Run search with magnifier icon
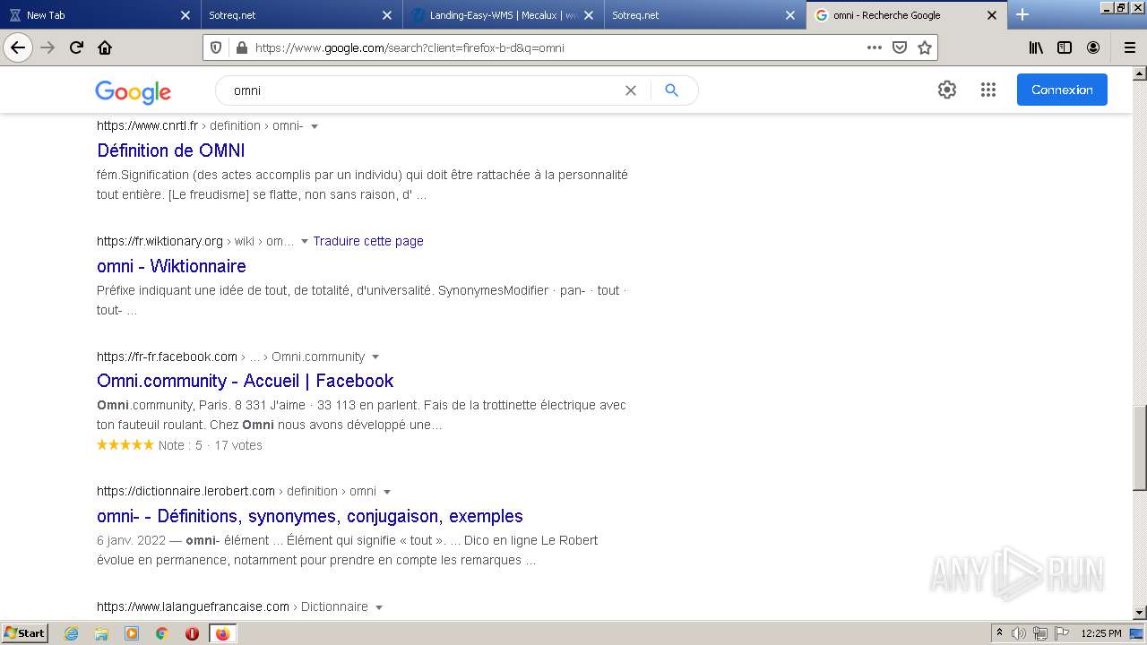 tap(671, 90)
